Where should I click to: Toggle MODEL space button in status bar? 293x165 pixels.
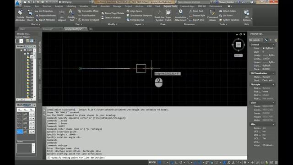click(x=152, y=162)
